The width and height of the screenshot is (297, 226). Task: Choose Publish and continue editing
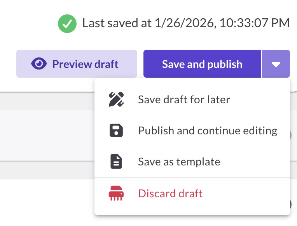click(x=192, y=130)
